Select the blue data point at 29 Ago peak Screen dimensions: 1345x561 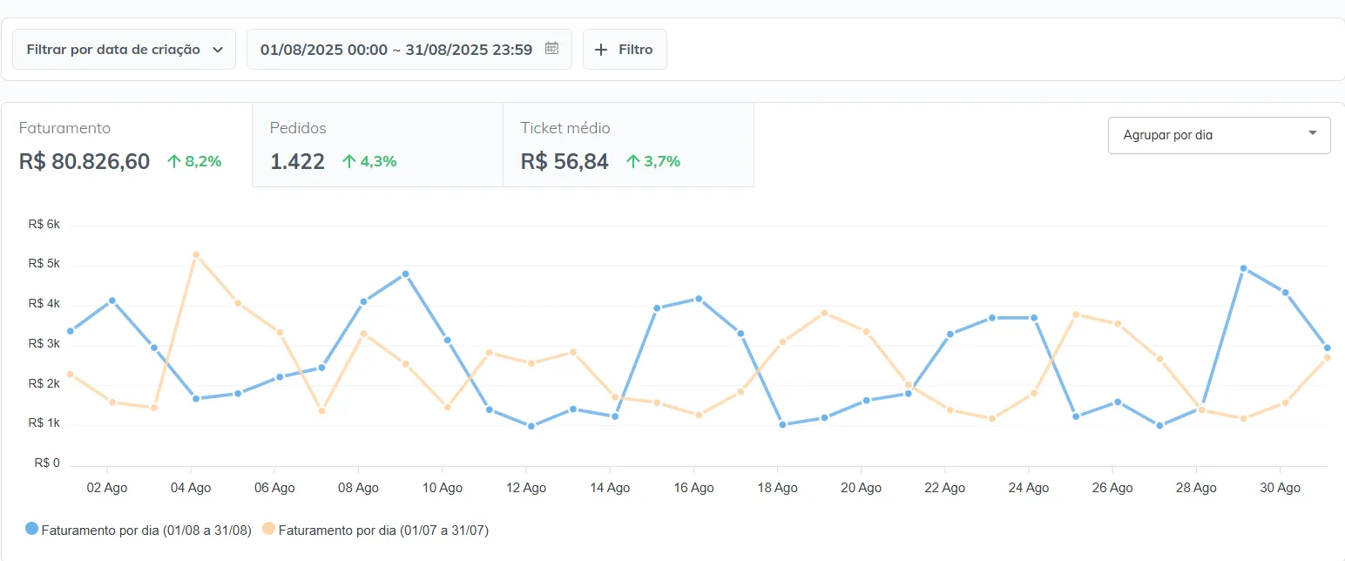1243,268
